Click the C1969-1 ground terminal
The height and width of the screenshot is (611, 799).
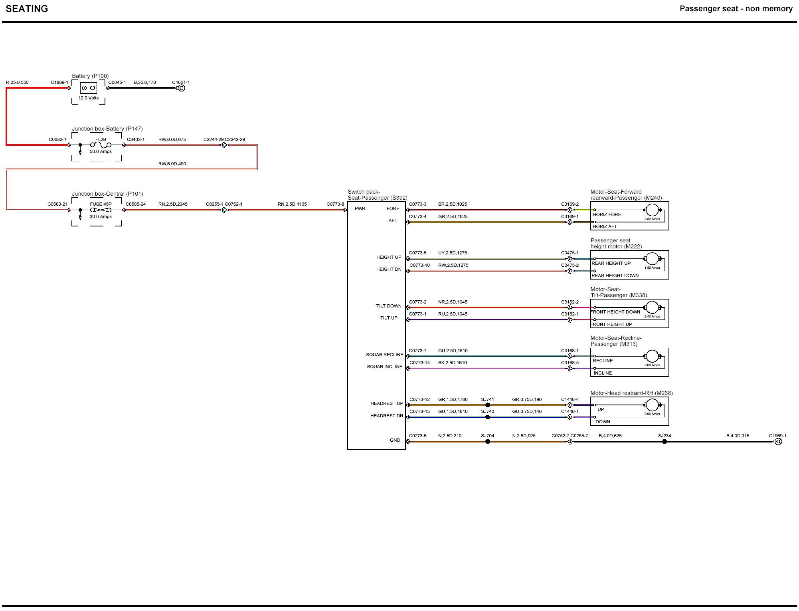coord(777,442)
